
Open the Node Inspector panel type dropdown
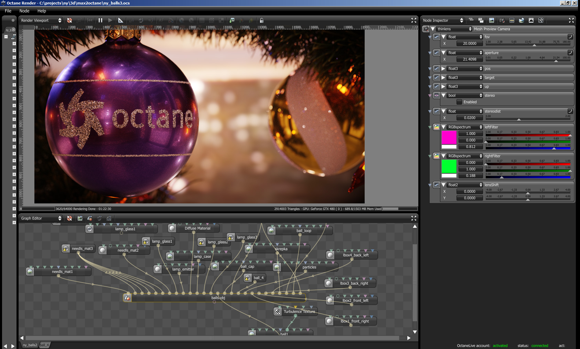443,20
